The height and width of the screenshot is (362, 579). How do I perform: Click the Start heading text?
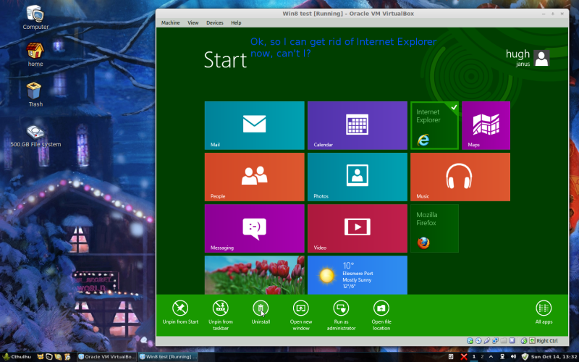point(225,60)
